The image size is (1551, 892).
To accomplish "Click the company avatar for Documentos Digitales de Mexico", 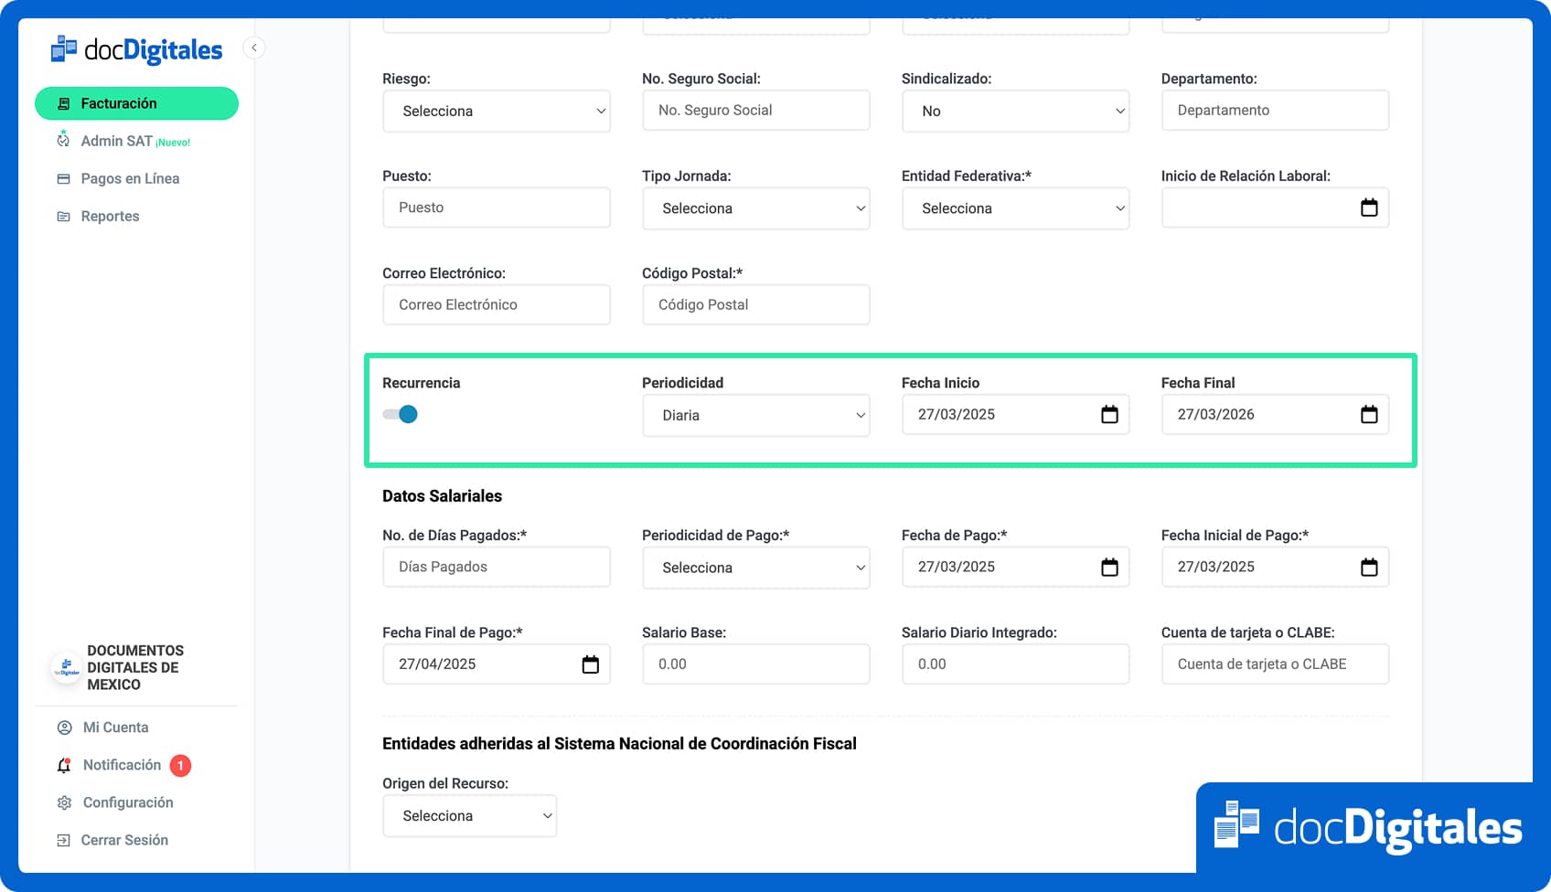I will coord(66,668).
